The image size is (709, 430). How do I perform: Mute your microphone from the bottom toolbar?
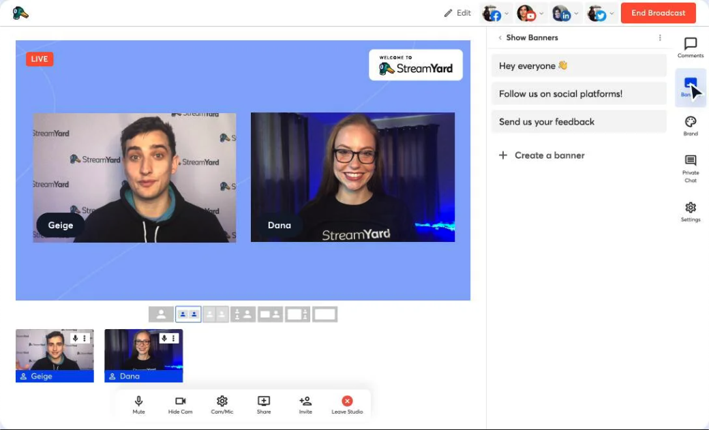[x=138, y=401]
